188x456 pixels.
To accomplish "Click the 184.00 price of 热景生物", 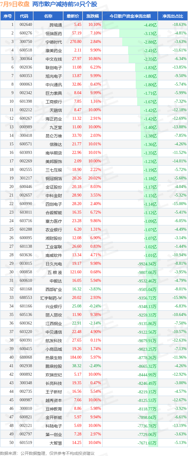I will pyautogui.click(x=76, y=357).
